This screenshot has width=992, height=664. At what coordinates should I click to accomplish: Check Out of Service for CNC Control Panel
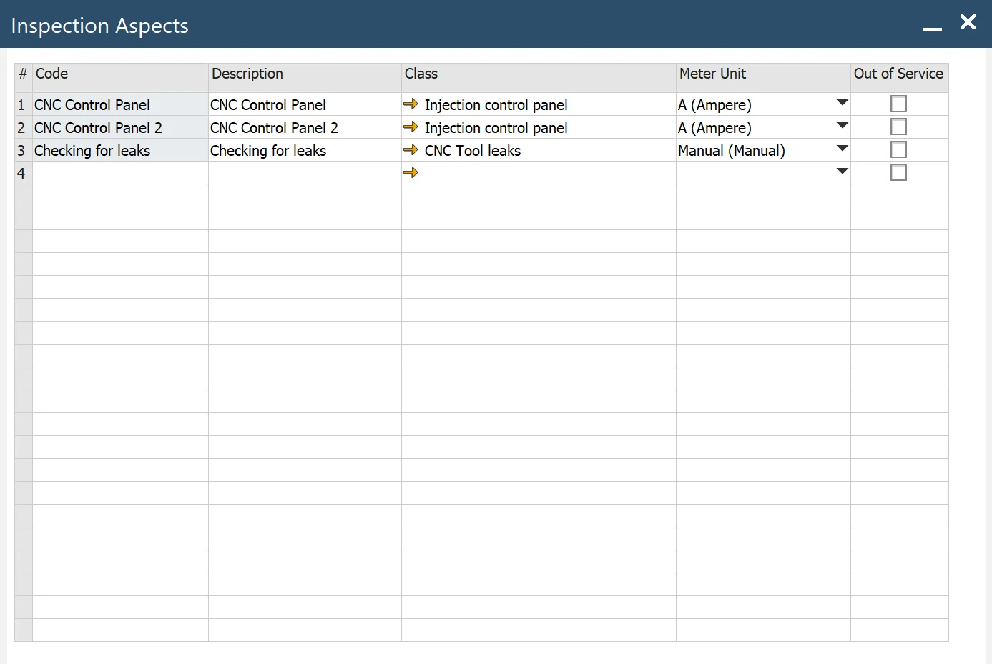coord(898,104)
